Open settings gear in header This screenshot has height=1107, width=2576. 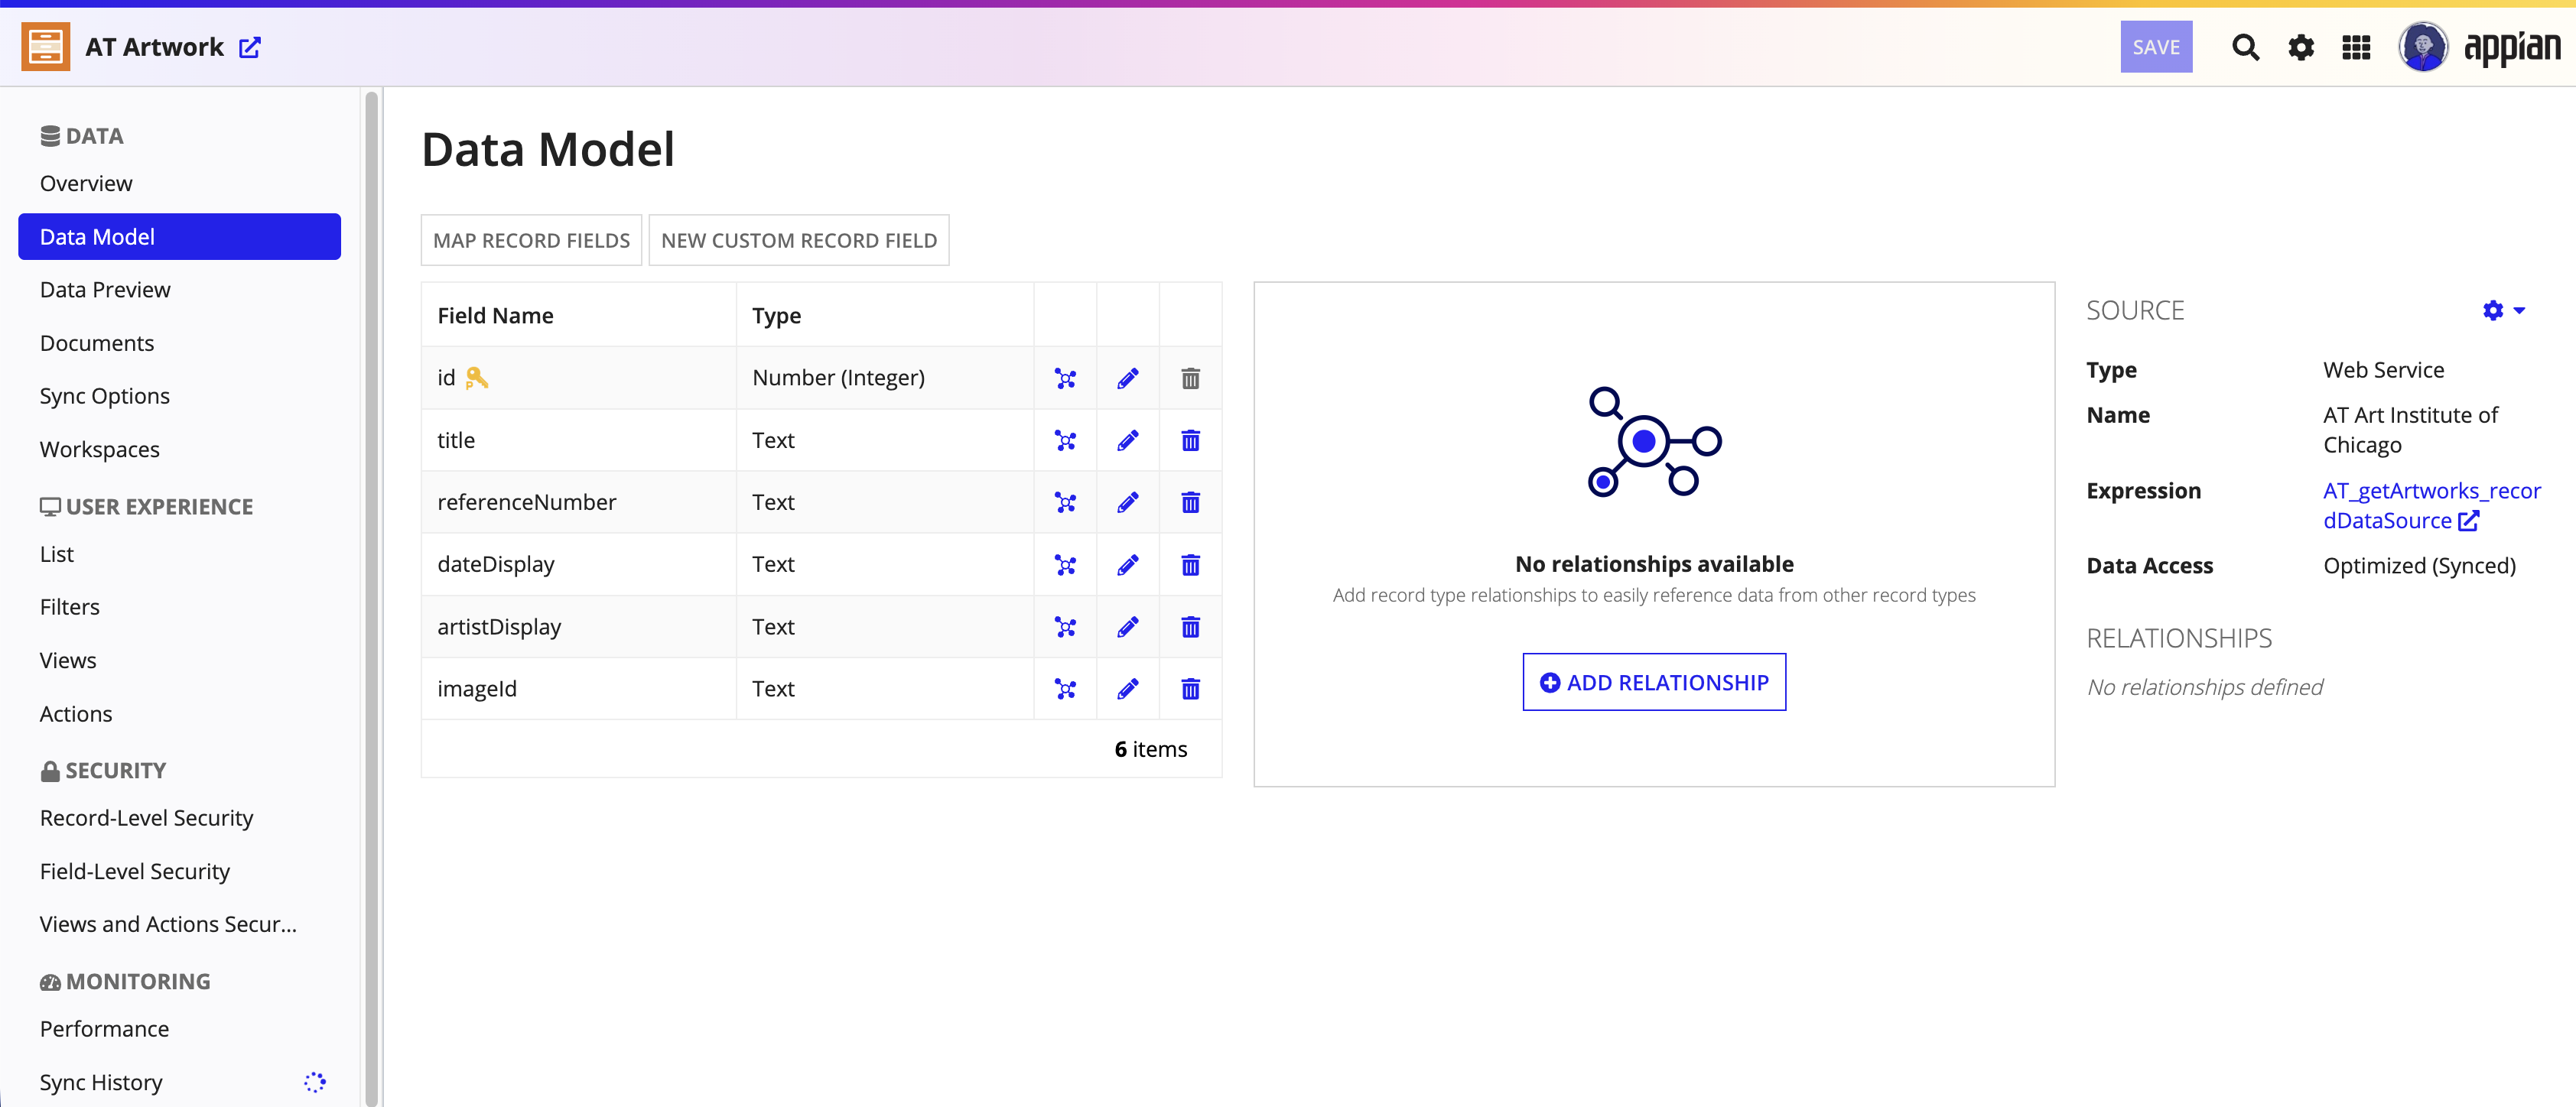2301,47
